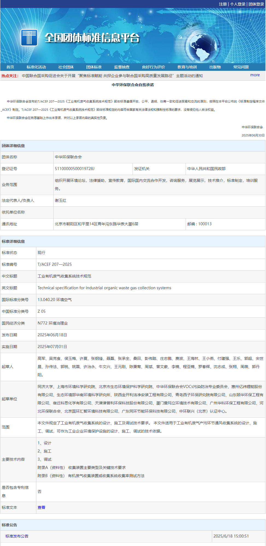
Task: Click the 'more' hot topics link
Action: [255, 75]
